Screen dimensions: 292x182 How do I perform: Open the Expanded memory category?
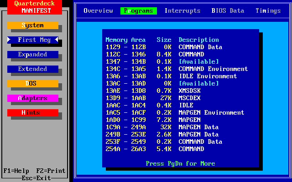coord(33,55)
